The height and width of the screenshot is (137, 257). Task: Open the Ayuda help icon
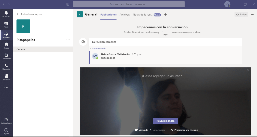click(6, 131)
